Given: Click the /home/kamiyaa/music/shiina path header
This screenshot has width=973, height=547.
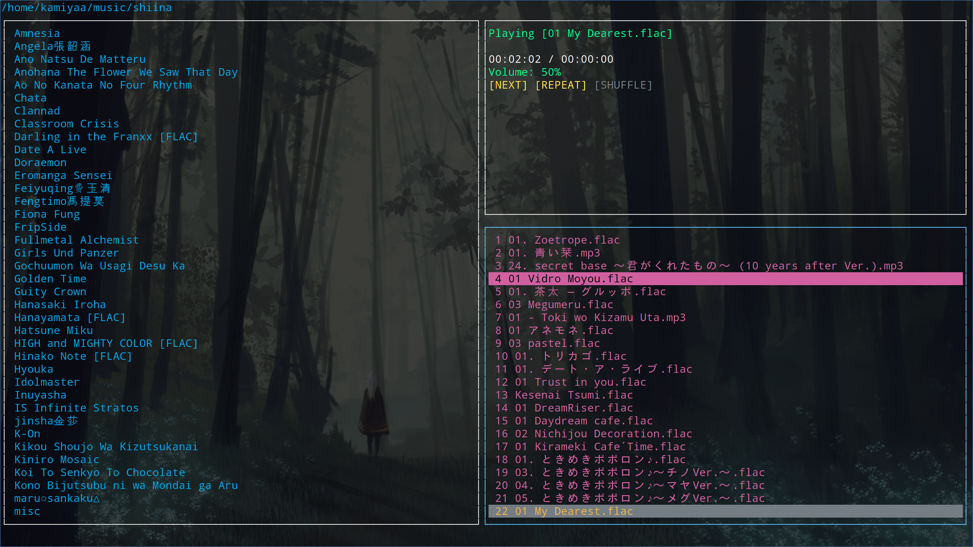Looking at the screenshot, I should click(x=87, y=8).
